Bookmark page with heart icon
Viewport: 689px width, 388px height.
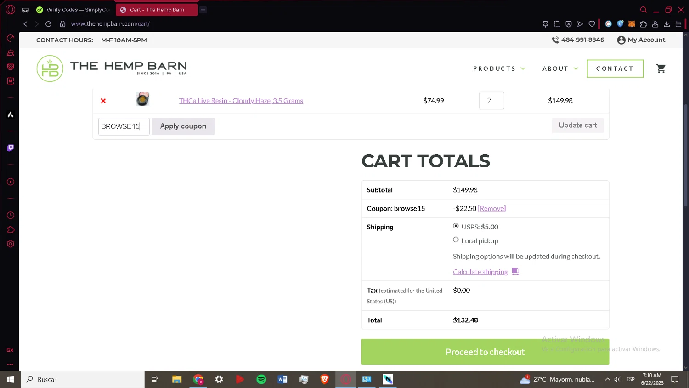pos(592,24)
